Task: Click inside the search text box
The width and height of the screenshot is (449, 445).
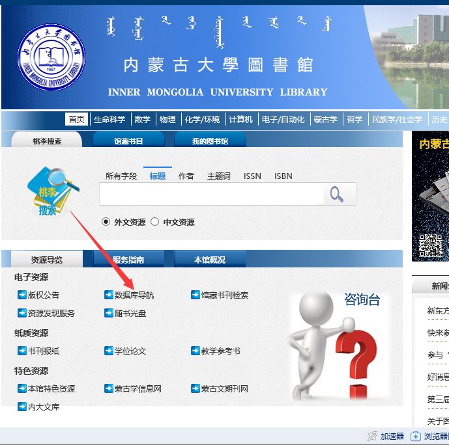Action: [212, 194]
